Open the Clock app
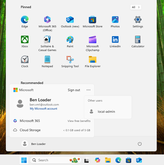The image size is (164, 165). point(25,62)
